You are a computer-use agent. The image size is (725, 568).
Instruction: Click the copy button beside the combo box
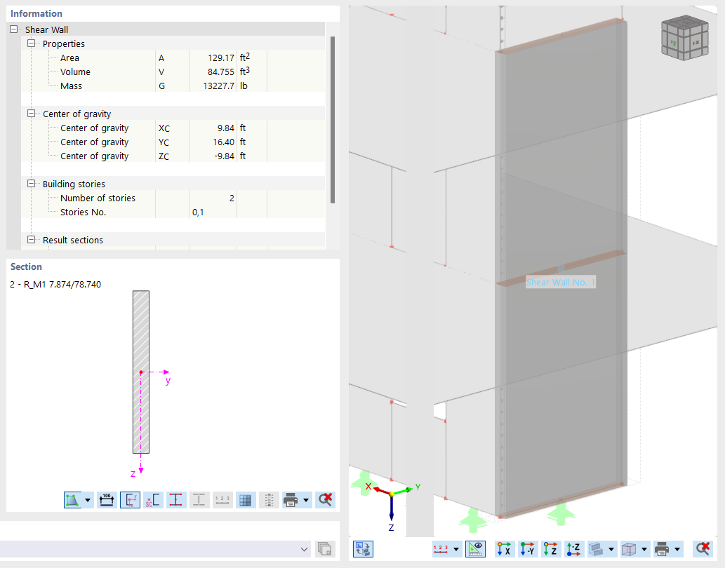coord(325,549)
